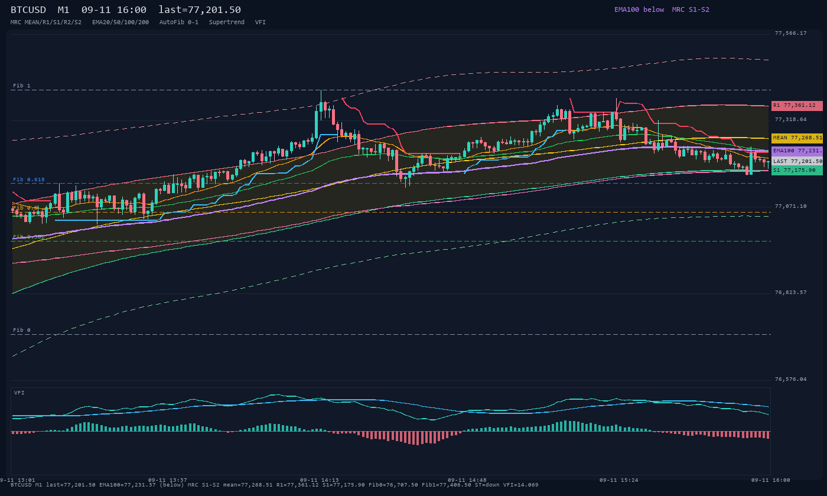Viewport: 827px width, 496px height.
Task: Click the 09-11 14:13 time axis label
Action: (x=320, y=480)
